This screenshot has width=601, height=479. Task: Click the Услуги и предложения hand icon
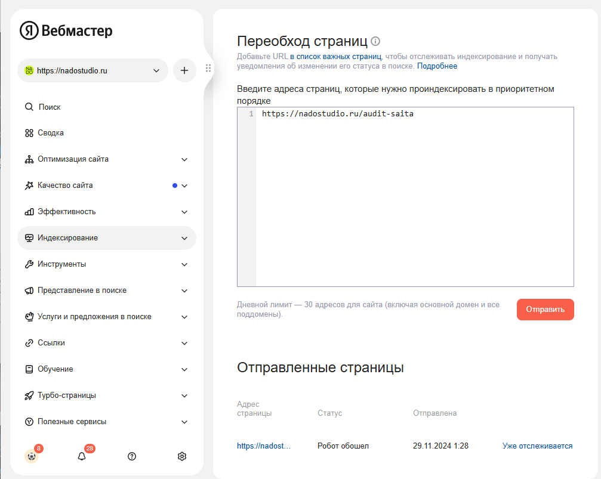click(29, 317)
